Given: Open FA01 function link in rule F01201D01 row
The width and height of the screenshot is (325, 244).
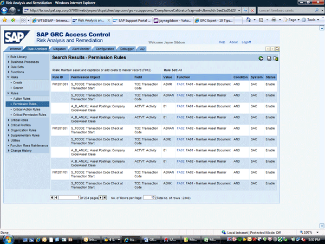Looking at the screenshot, I should coord(180,84).
